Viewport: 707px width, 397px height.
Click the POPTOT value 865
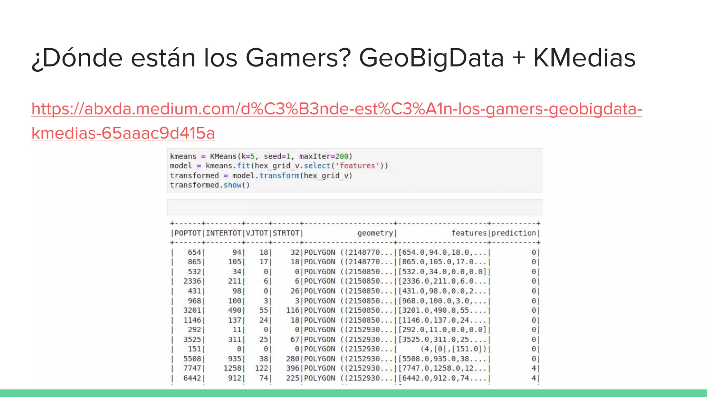194,262
